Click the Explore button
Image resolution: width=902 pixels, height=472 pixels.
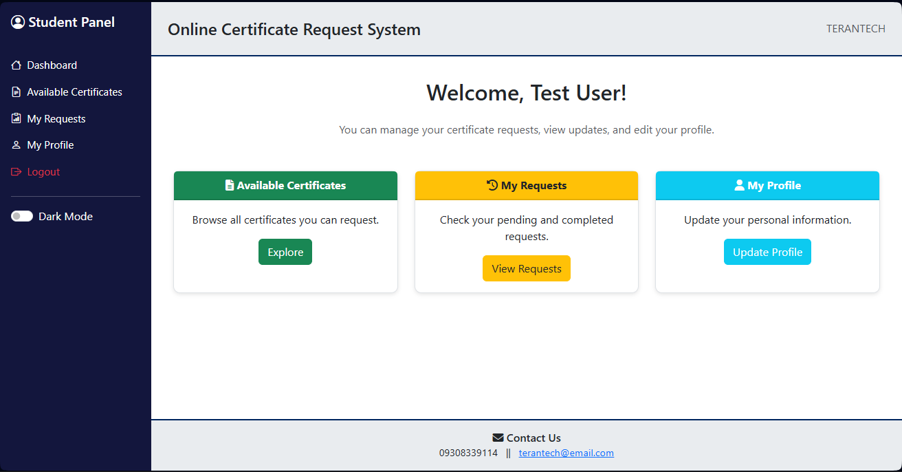(285, 251)
